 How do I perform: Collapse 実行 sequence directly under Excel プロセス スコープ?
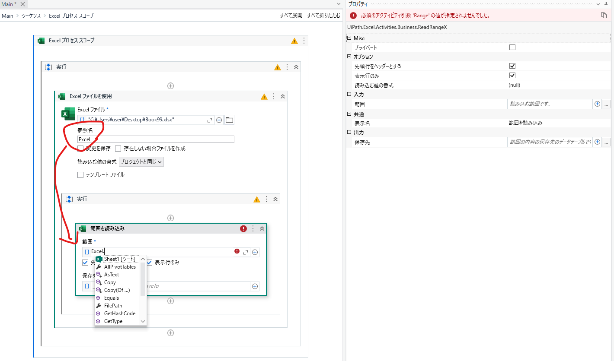tap(296, 67)
